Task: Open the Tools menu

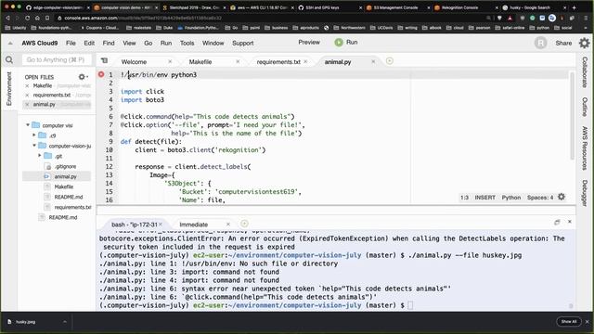Action: [187, 44]
